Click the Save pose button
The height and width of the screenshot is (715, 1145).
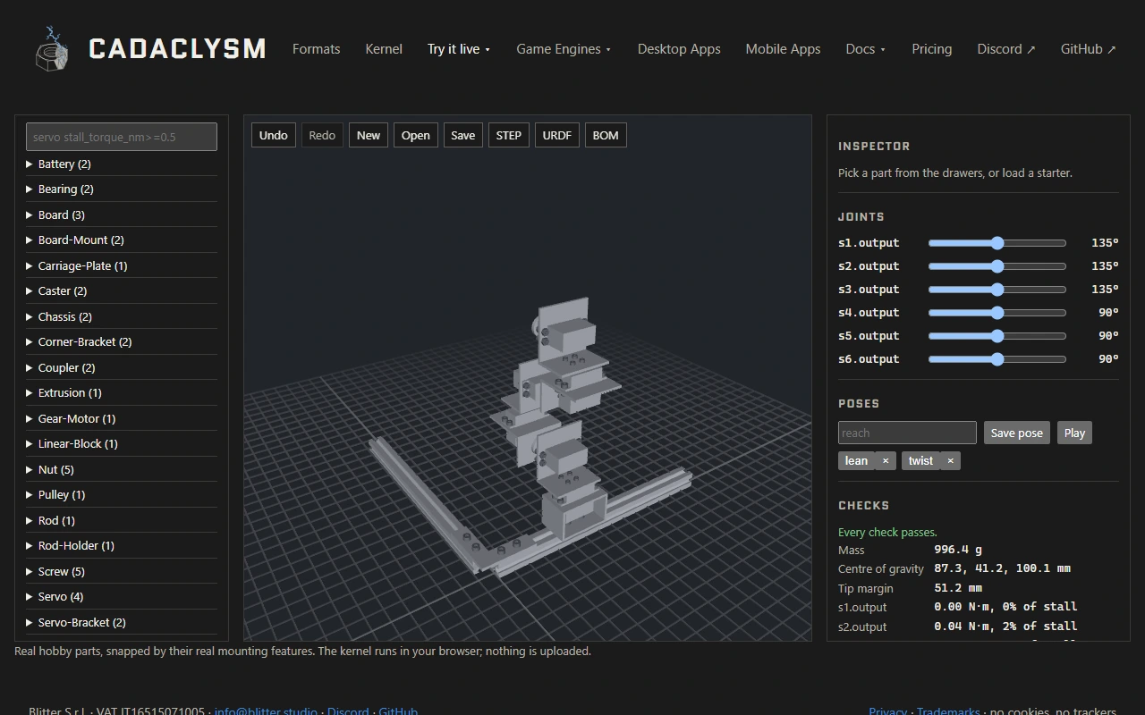1017,433
